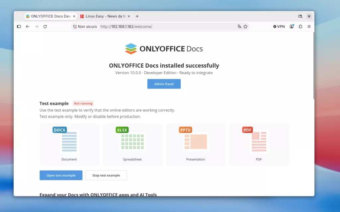Open the user profile account icon
340x212 pixels.
point(292,27)
